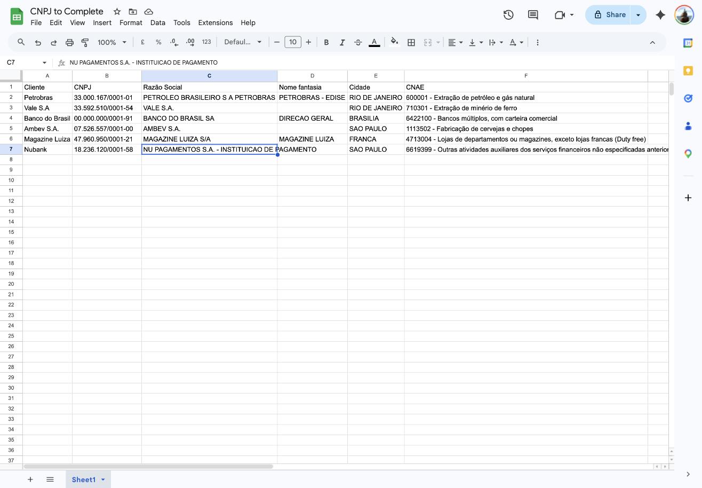This screenshot has height=488, width=702.
Task: Open the Name box dropdown arrow
Action: pos(44,62)
